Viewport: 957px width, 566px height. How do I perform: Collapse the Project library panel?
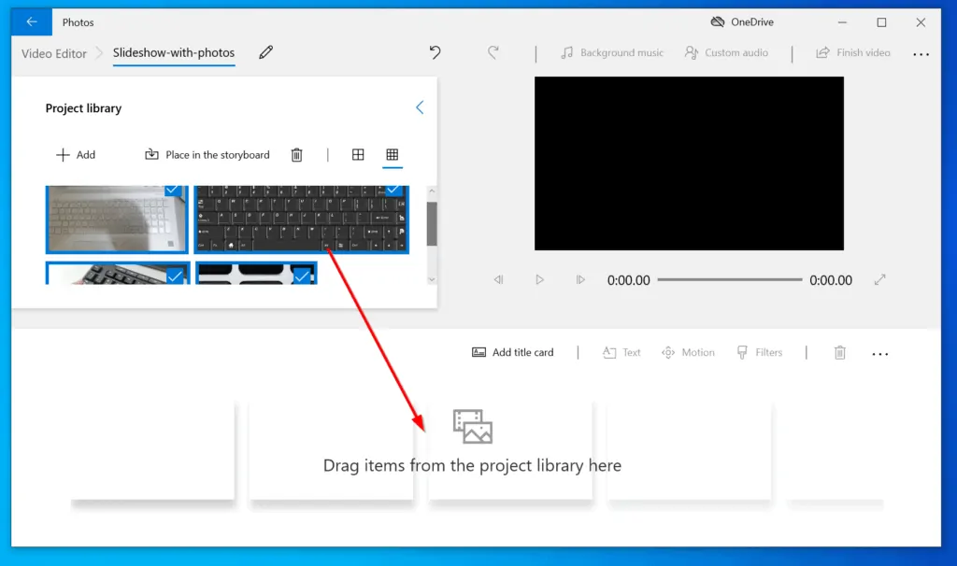419,106
